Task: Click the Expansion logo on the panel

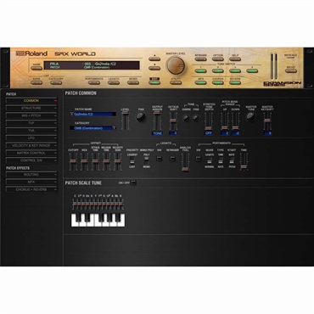Action: [283, 84]
